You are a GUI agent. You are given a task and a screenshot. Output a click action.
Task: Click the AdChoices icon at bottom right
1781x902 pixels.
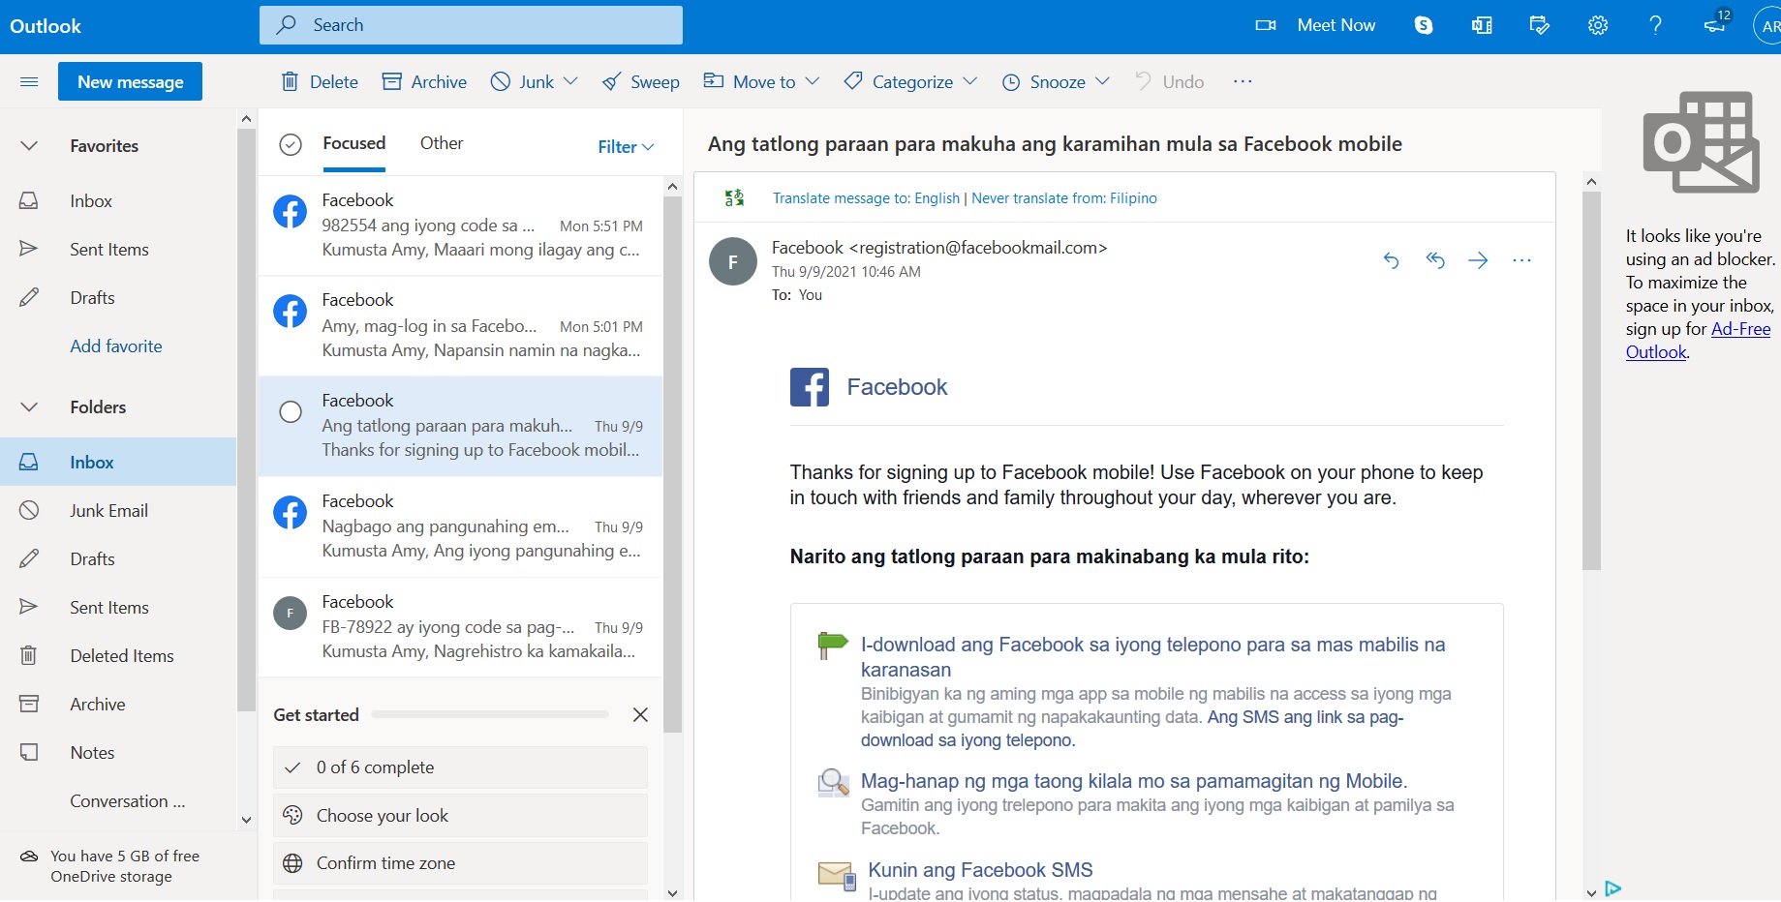coord(1612,888)
